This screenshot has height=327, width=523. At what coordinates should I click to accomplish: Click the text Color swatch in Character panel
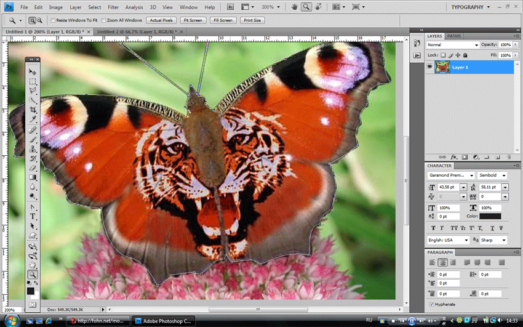point(490,216)
